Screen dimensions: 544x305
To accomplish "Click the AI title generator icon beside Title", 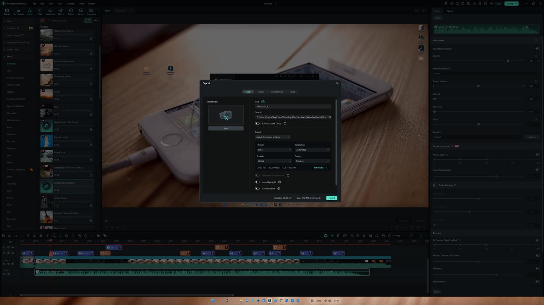I will coord(263,101).
